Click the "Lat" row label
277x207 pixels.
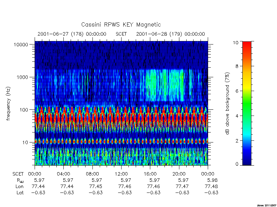coord(20,193)
